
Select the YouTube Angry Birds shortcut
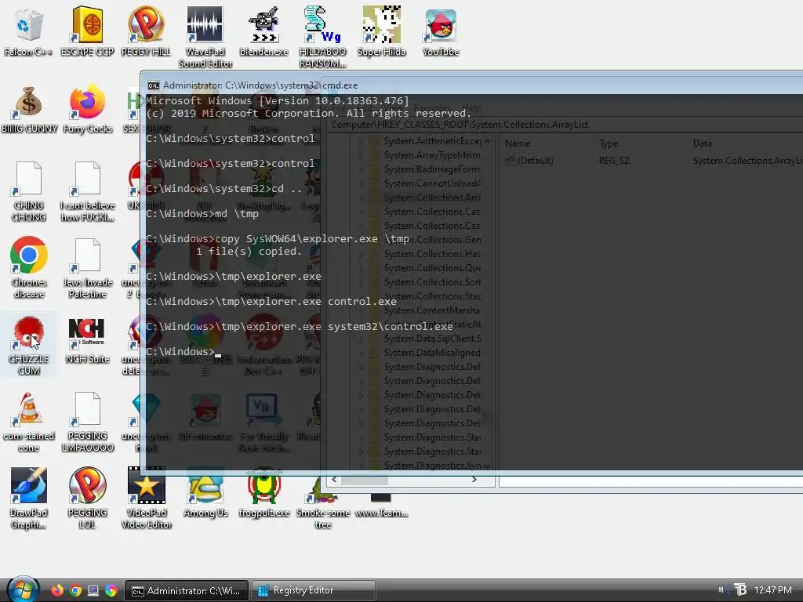point(441,31)
